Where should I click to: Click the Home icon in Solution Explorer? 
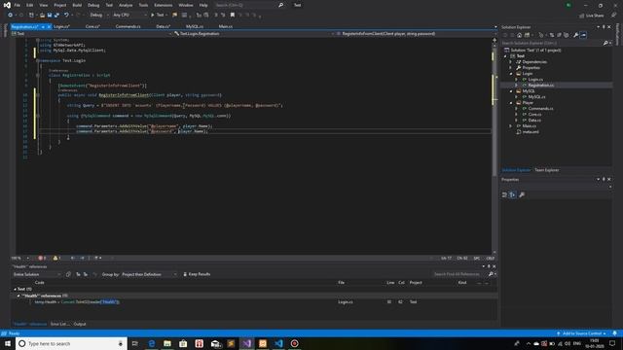click(x=519, y=35)
